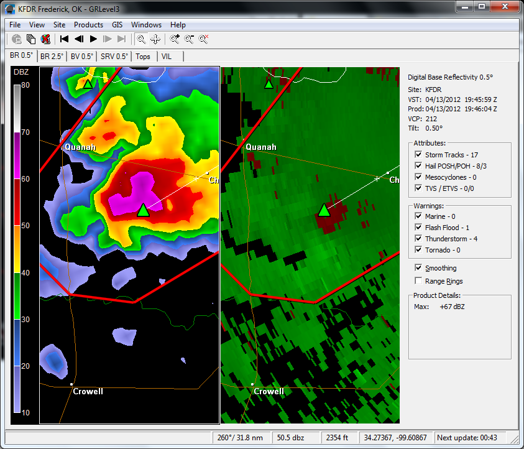Click the zoom in magnifier icon

(x=175, y=39)
